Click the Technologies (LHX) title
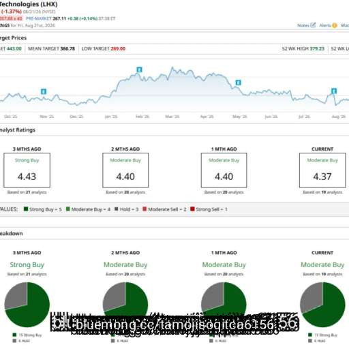 coord(29,4)
